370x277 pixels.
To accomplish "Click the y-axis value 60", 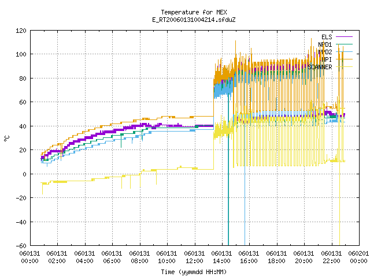I will [23, 102].
